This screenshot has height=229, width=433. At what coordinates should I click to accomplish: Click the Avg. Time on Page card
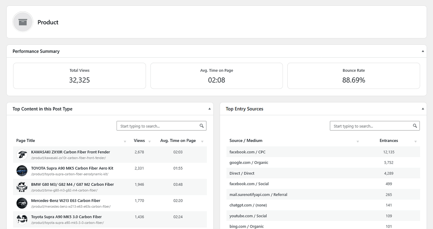(x=216, y=76)
